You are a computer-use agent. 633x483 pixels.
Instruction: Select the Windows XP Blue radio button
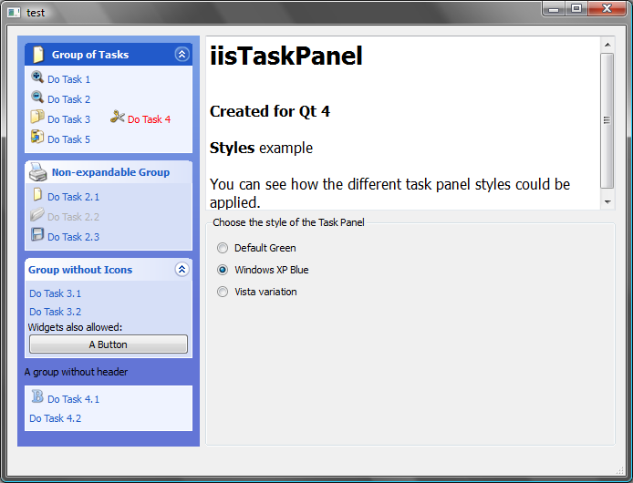pyautogui.click(x=223, y=270)
